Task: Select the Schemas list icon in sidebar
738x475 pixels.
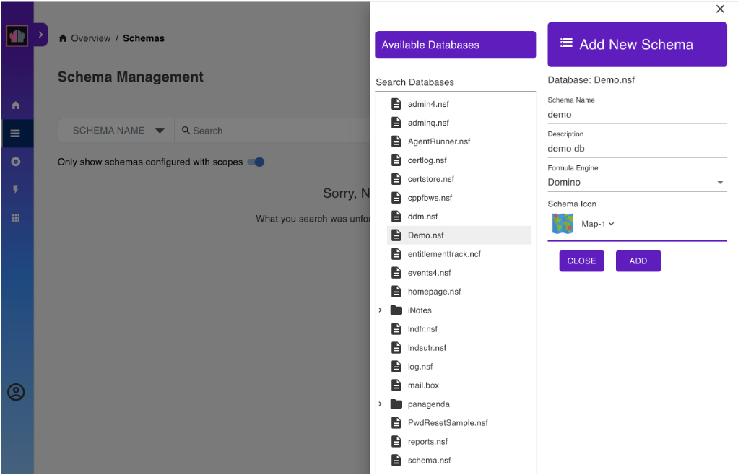Action: 16,134
